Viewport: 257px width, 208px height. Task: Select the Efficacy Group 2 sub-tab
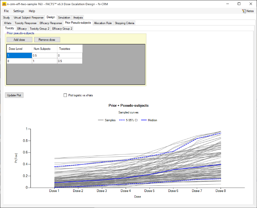pyautogui.click(x=62, y=29)
